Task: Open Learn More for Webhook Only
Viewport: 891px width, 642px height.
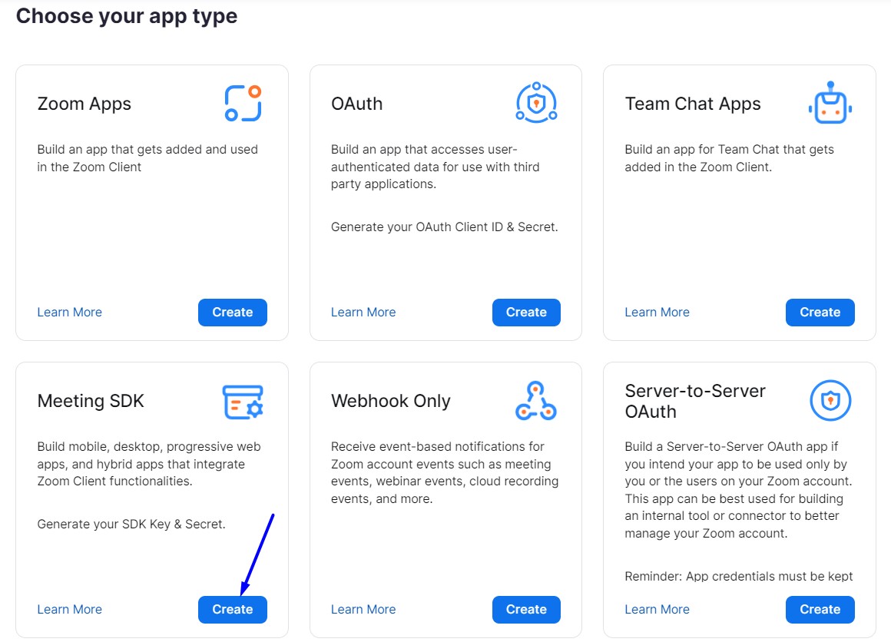Action: [363, 609]
